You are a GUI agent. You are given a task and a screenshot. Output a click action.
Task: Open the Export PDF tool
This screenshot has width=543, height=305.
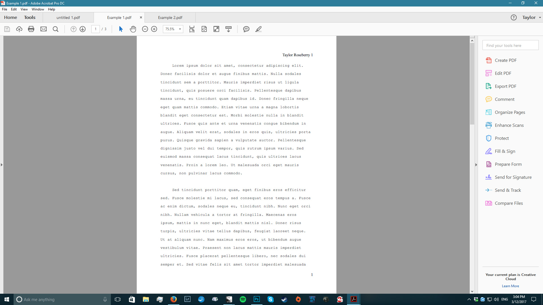point(501,86)
